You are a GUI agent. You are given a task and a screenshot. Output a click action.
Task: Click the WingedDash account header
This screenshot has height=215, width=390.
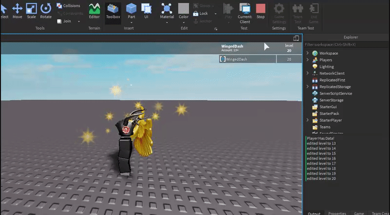[x=233, y=48]
